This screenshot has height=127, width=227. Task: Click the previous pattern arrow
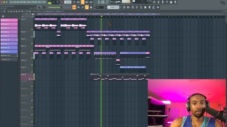[106, 7]
